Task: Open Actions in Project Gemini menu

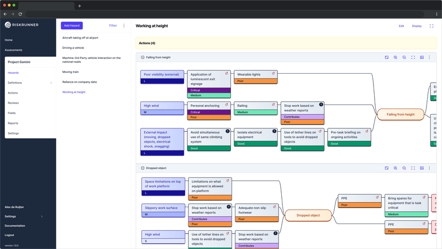Action: point(13,93)
